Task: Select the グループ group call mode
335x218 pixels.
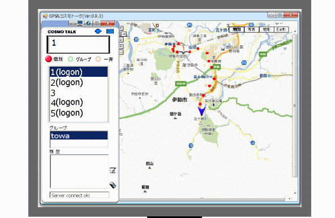Action: tap(70, 59)
